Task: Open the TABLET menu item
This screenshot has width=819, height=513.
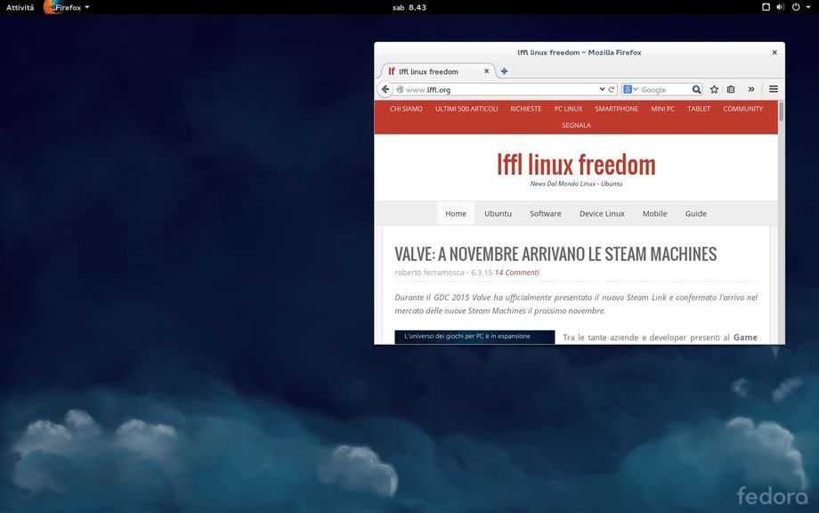Action: click(x=699, y=109)
